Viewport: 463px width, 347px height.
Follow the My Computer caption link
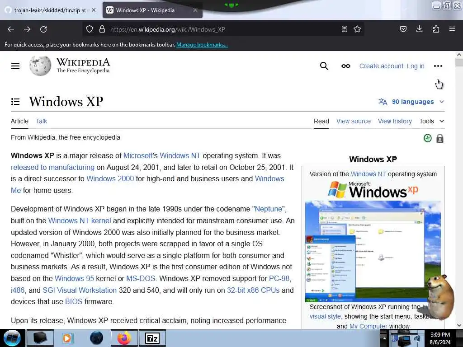tap(368, 326)
